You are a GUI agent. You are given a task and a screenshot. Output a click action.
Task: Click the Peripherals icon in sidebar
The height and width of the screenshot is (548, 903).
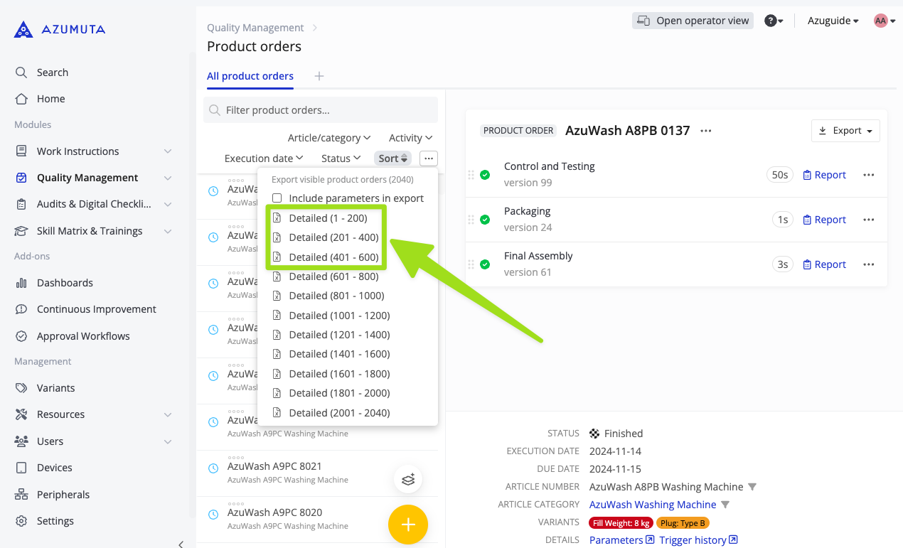pos(21,495)
